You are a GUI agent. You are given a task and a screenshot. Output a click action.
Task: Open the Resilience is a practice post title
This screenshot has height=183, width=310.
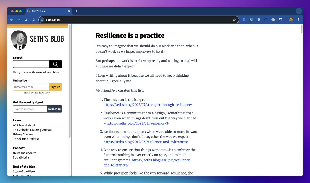point(130,36)
